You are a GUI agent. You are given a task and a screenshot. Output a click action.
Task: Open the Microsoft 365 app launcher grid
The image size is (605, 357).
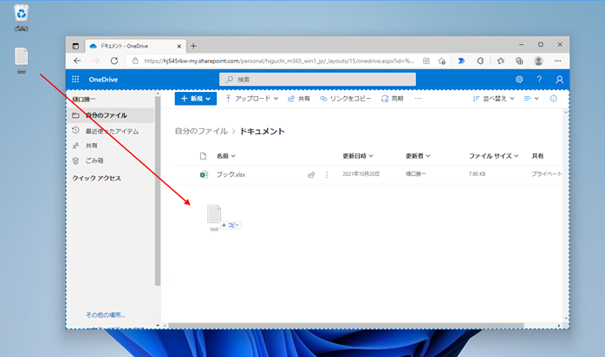(75, 80)
